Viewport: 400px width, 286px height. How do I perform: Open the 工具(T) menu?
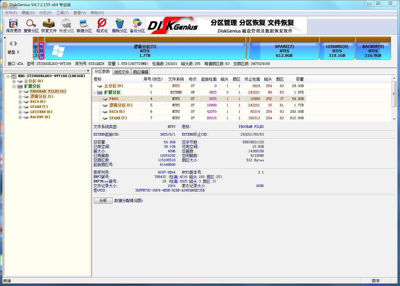tap(62, 13)
